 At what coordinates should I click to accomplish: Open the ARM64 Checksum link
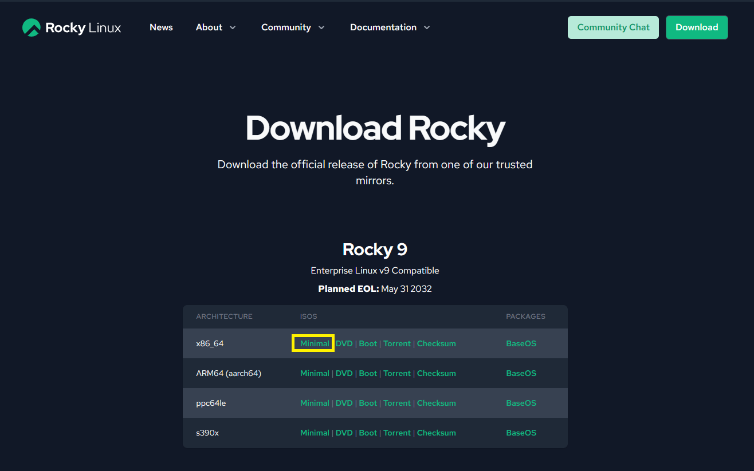coord(437,373)
